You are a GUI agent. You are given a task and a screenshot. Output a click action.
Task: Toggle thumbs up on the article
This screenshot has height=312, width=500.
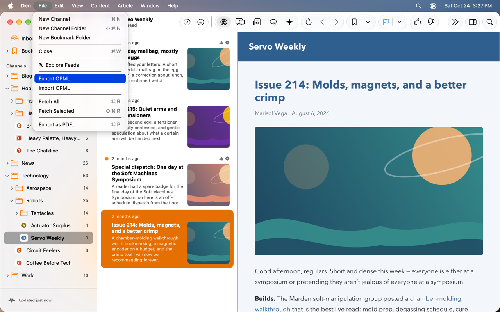tap(417, 22)
